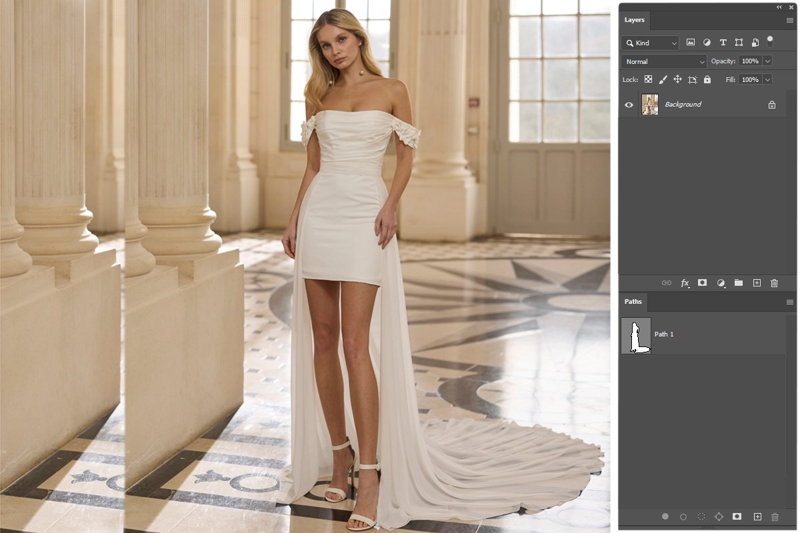This screenshot has width=800, height=533.
Task: Toggle lock transparent pixels
Action: pos(648,79)
